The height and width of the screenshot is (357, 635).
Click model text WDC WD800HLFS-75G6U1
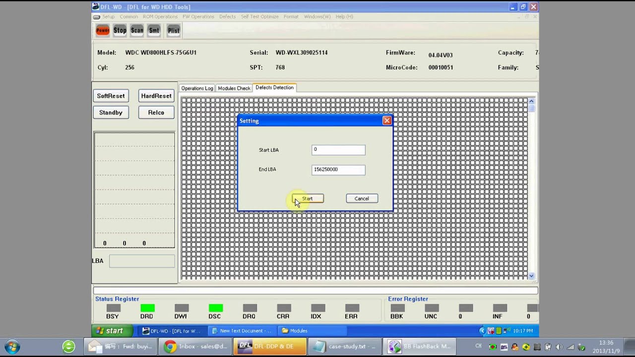pyautogui.click(x=161, y=53)
